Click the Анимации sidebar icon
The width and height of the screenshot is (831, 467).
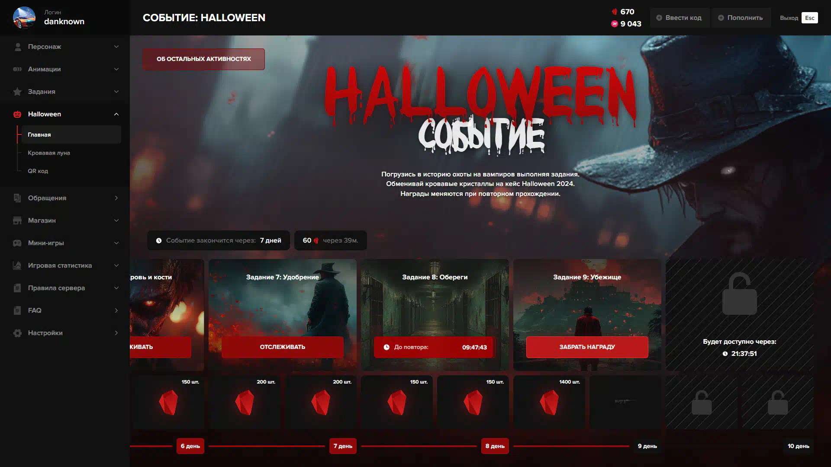17,69
